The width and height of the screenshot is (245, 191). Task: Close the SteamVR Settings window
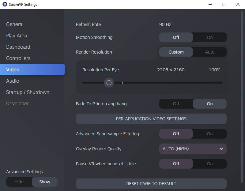click(x=238, y=4)
